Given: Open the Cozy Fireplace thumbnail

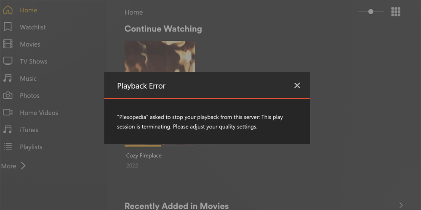Looking at the screenshot, I should pos(160,57).
